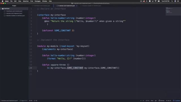Viewport: 181px width, 102px height.
Task: Click the linter errors warnings count
Action: pyautogui.click(x=23, y=101)
